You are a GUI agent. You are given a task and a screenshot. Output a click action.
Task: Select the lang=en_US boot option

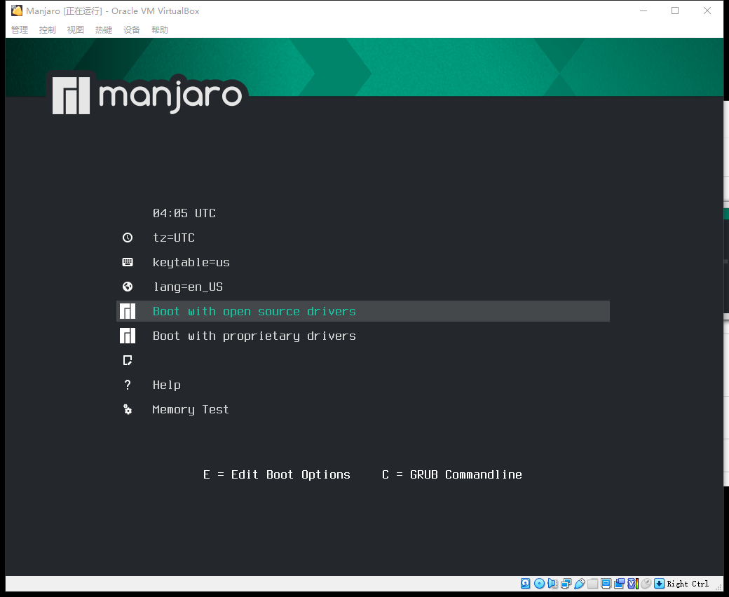click(188, 287)
